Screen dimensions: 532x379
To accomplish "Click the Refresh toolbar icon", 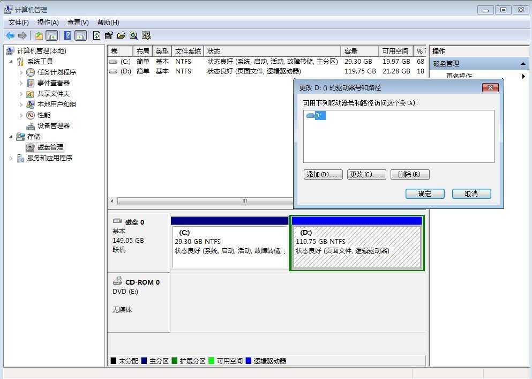I will tap(96, 35).
